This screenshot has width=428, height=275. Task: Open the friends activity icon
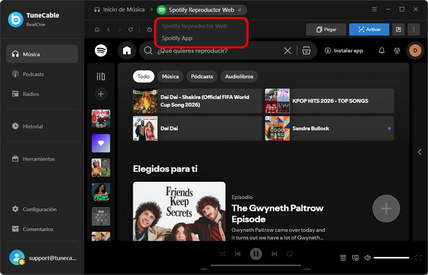[397, 50]
